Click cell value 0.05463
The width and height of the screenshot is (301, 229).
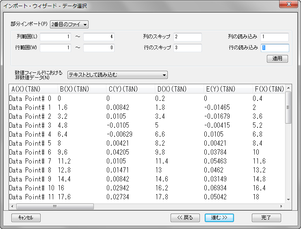215,161
